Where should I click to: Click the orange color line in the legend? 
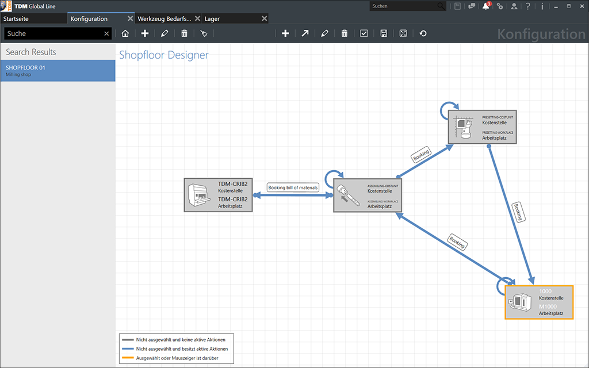[128, 358]
